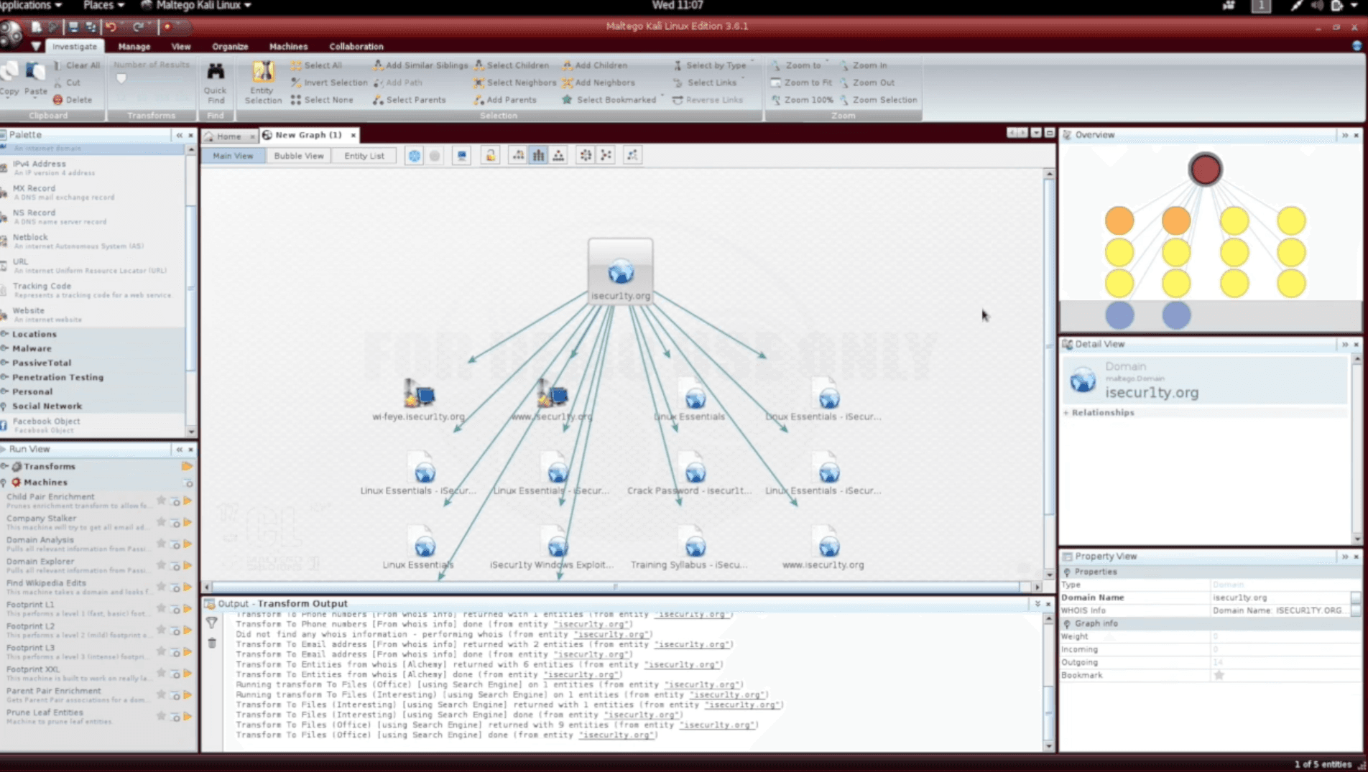
Task: Click the graph's horizontal scrollbar
Action: (x=616, y=587)
